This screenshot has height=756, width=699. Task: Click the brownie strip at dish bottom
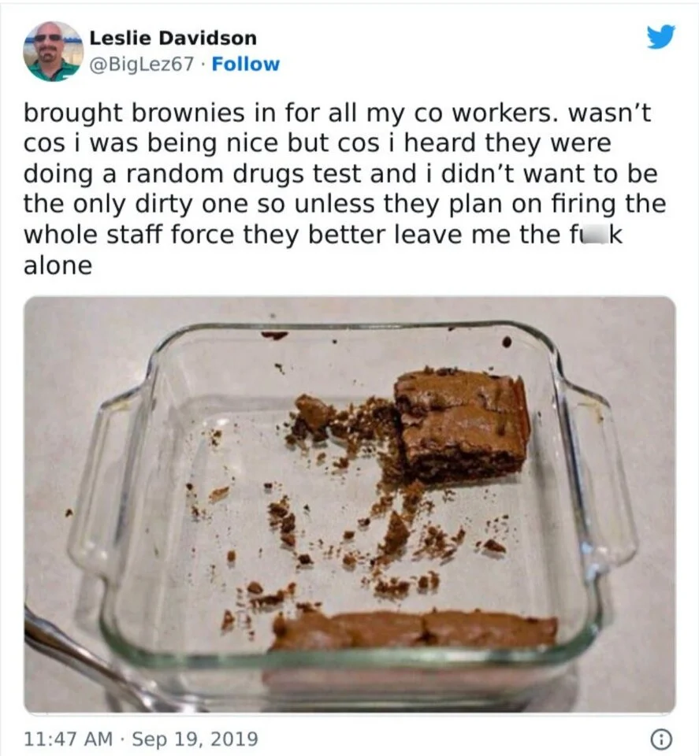[414, 631]
